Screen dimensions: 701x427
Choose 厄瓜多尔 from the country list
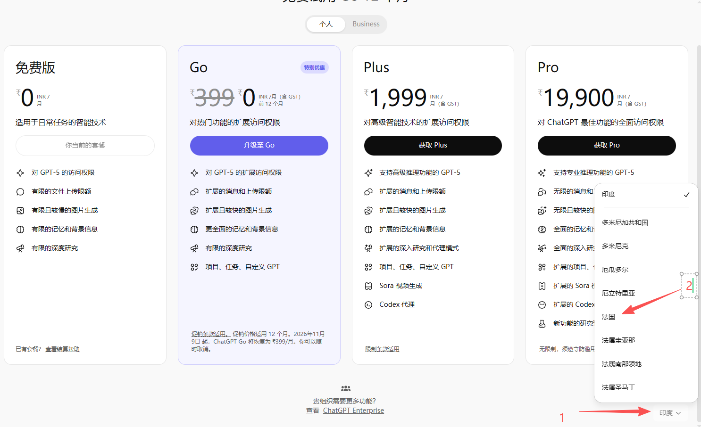point(615,270)
